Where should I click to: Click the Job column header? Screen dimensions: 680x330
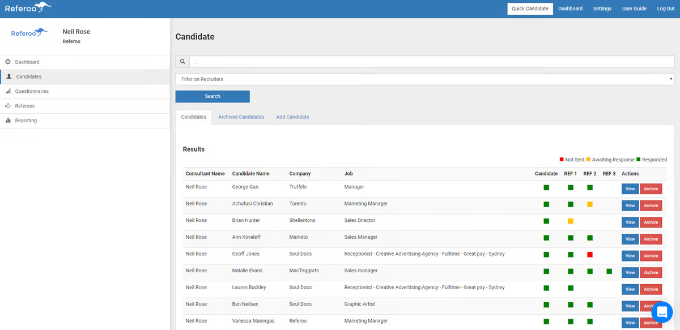pyautogui.click(x=348, y=174)
